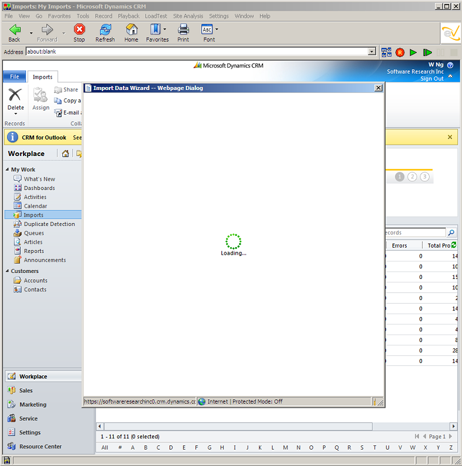Click the script window icon beside address bar
The height and width of the screenshot is (466, 462).
pyautogui.click(x=386, y=52)
